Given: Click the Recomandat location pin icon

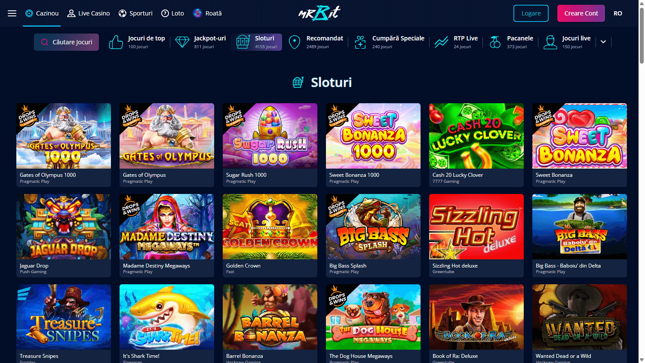Looking at the screenshot, I should [295, 42].
